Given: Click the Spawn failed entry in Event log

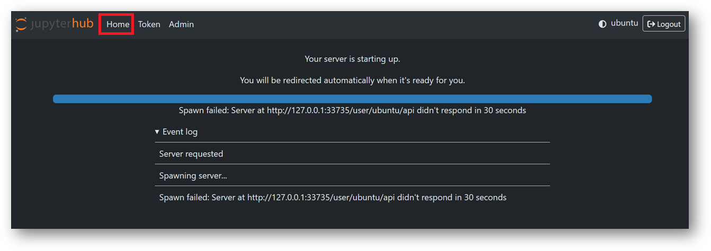Looking at the screenshot, I should pos(332,197).
